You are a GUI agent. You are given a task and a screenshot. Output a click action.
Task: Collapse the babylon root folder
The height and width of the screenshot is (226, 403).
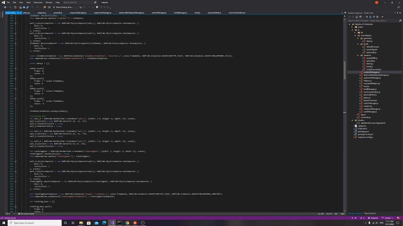click(350, 24)
